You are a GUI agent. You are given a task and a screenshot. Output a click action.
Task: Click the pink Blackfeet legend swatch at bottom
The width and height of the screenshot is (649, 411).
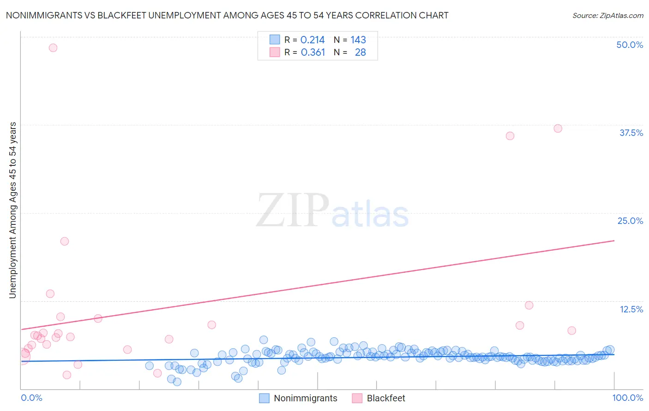[357, 398]
